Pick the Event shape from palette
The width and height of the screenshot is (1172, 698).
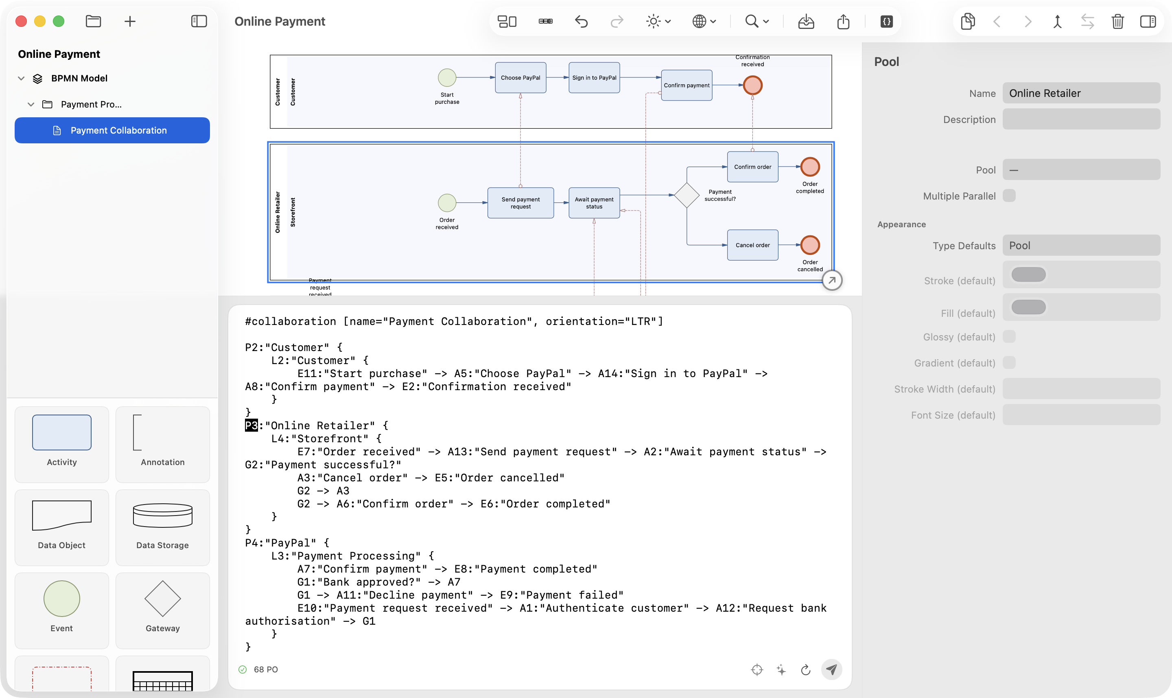pos(61,610)
